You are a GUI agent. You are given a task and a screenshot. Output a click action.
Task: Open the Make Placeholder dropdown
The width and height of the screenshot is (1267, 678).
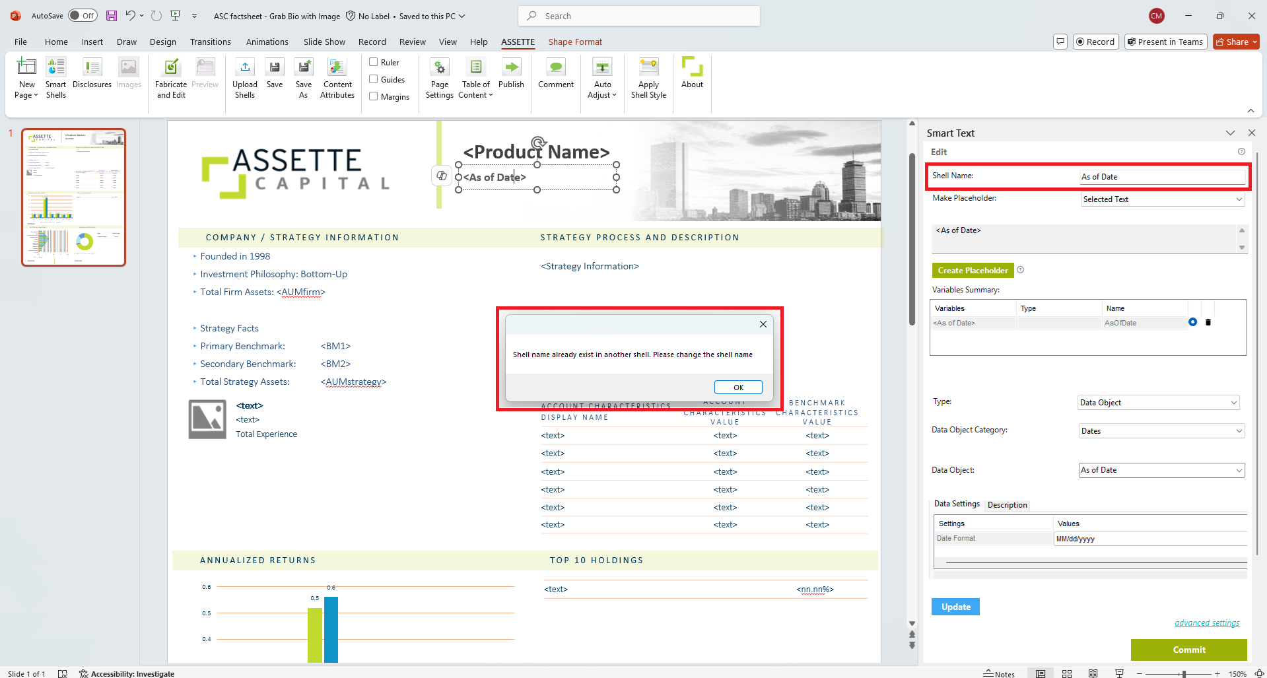(1162, 199)
